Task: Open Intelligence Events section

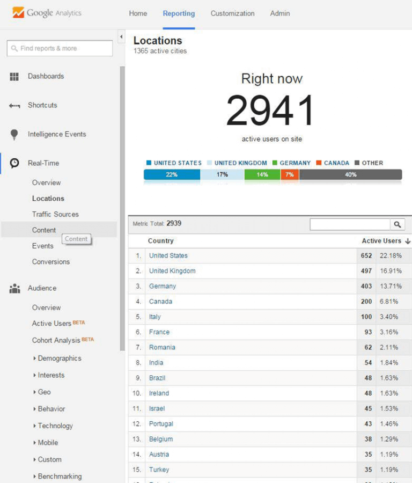Action: 57,134
